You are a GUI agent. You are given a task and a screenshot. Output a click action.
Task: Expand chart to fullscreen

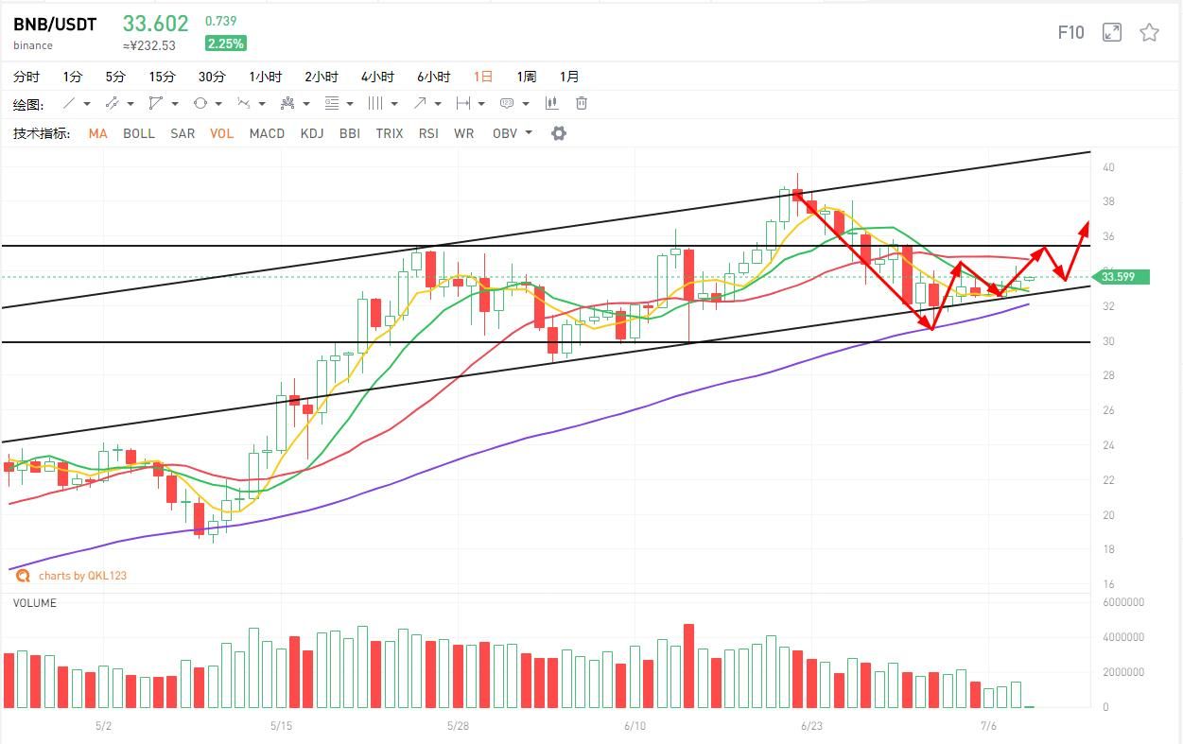pos(1112,33)
